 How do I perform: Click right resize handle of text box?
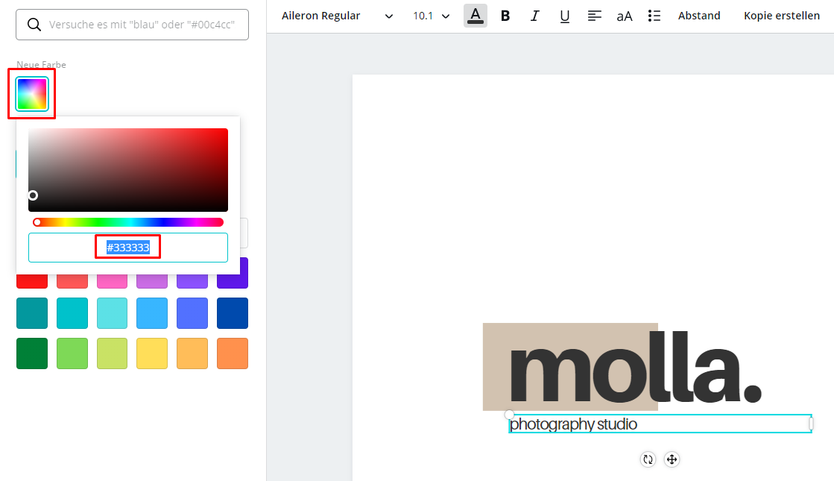(x=811, y=424)
